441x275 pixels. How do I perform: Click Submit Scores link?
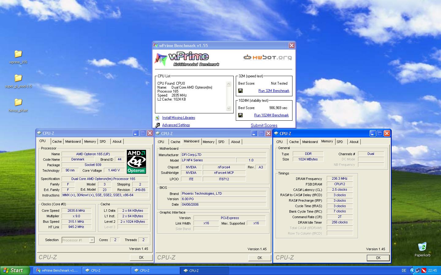point(264,125)
